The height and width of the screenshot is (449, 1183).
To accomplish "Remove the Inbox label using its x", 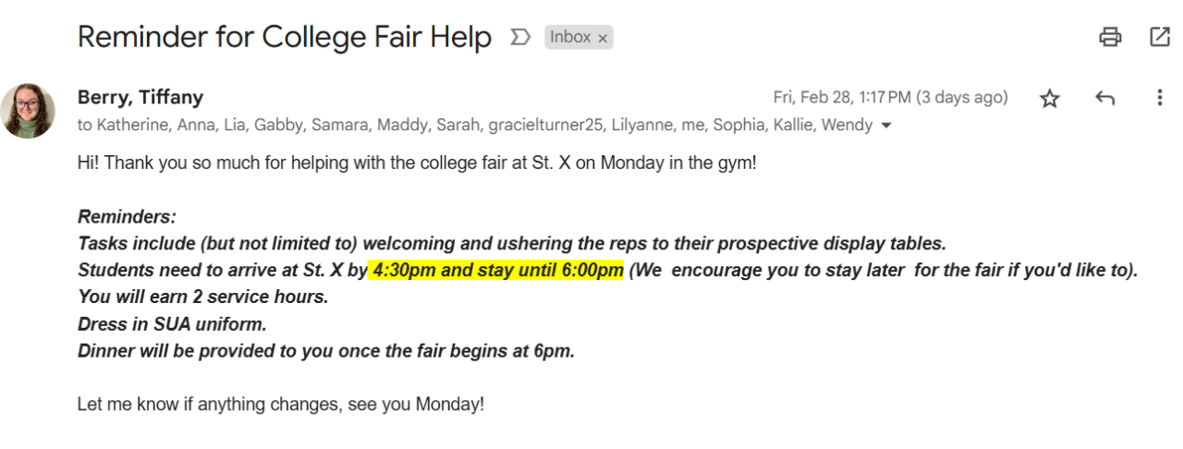I will click(603, 38).
